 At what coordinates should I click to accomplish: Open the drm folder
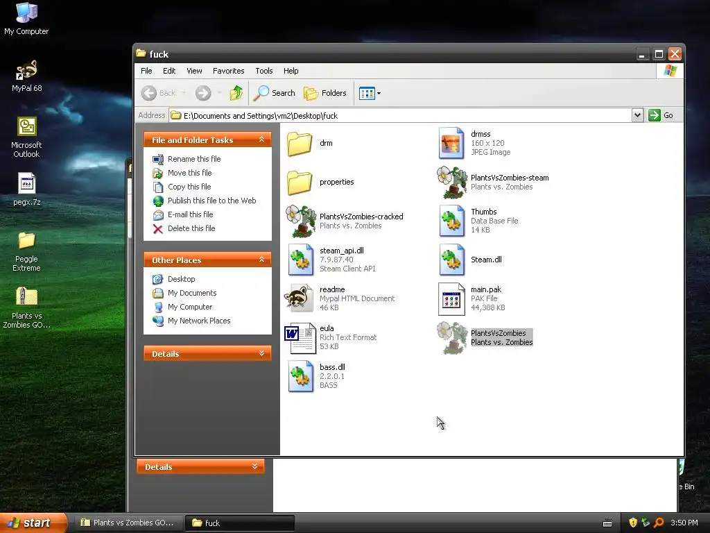click(300, 143)
